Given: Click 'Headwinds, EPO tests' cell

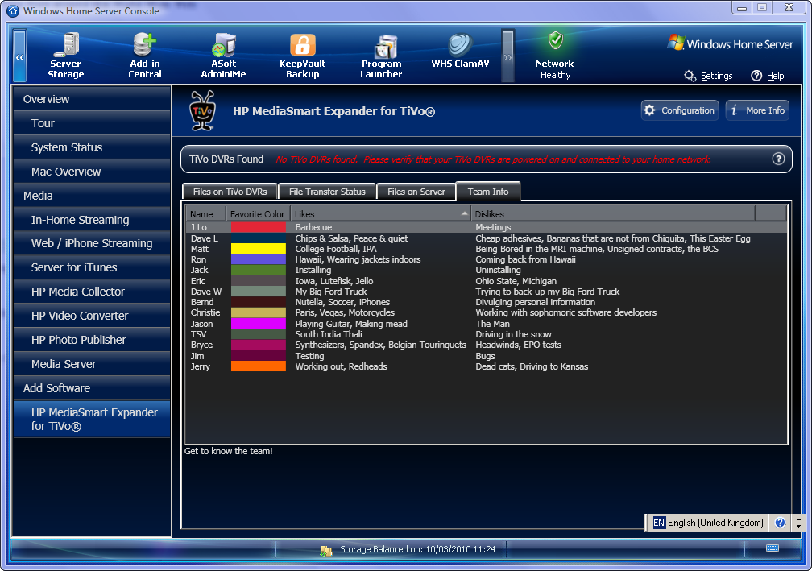Looking at the screenshot, I should pyautogui.click(x=519, y=345).
